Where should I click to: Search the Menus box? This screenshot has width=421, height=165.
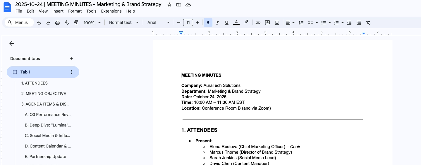click(x=19, y=22)
